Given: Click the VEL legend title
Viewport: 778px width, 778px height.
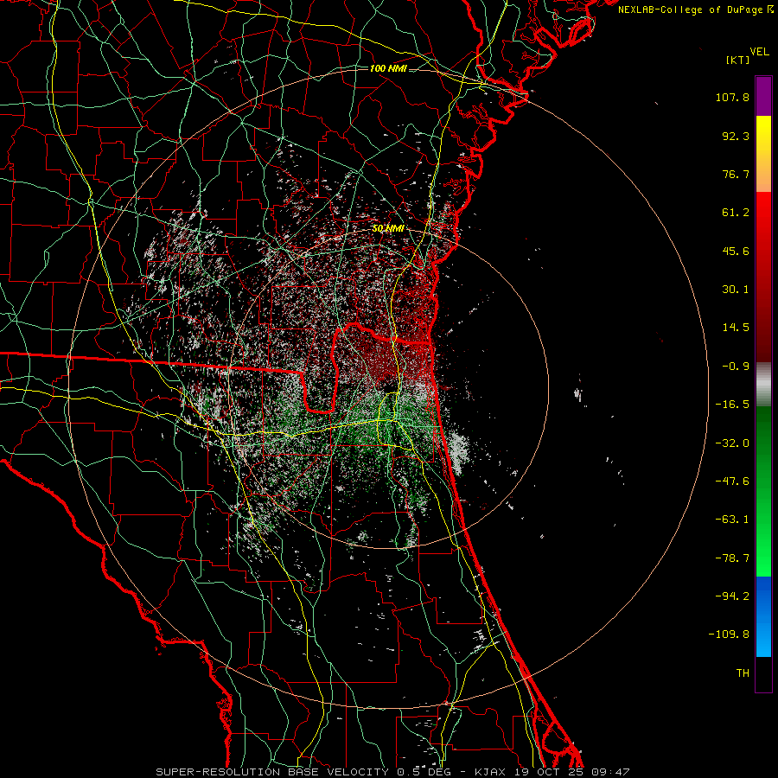Looking at the screenshot, I should (759, 52).
